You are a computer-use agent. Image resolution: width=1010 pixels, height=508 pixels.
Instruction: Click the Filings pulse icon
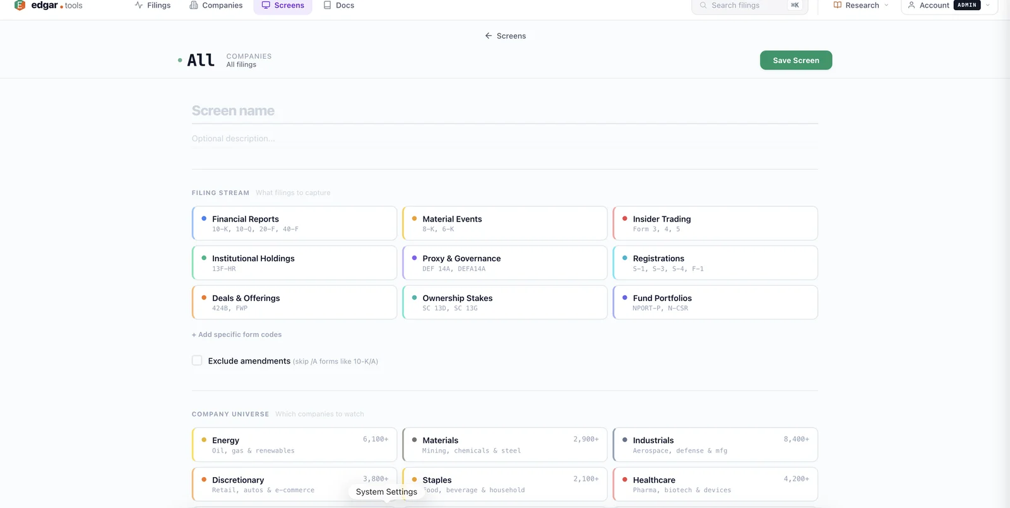click(139, 5)
